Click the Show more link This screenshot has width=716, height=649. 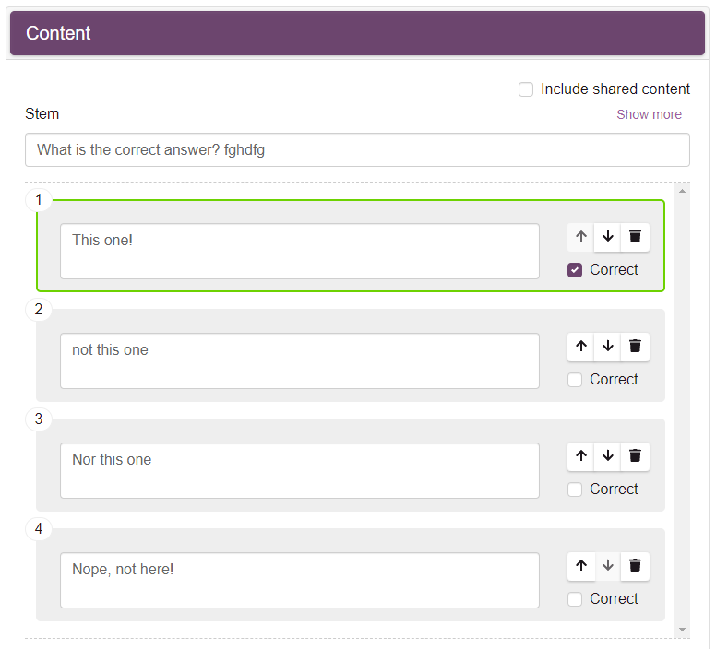point(649,114)
